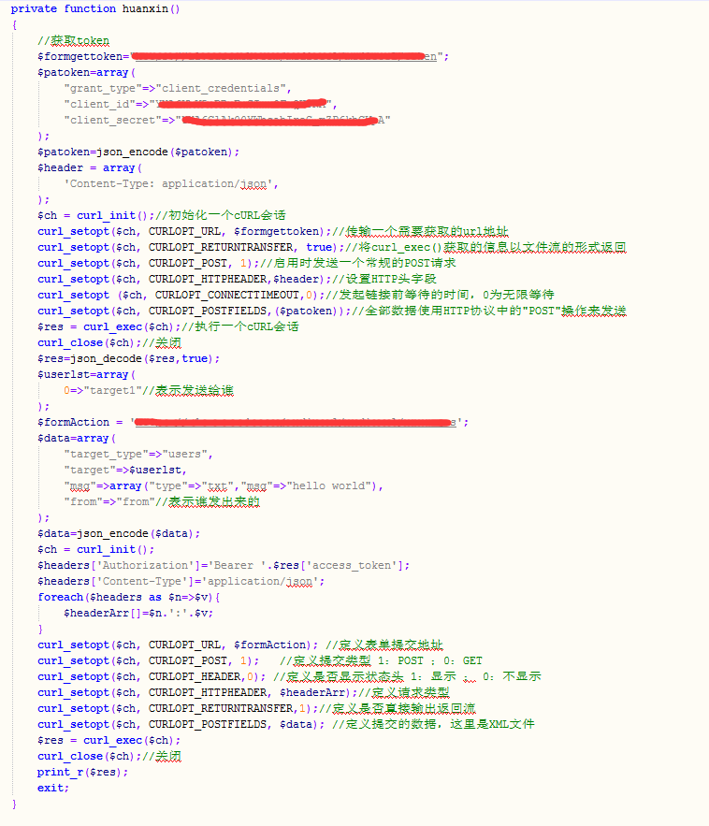Click the 获取token comment line

click(74, 40)
